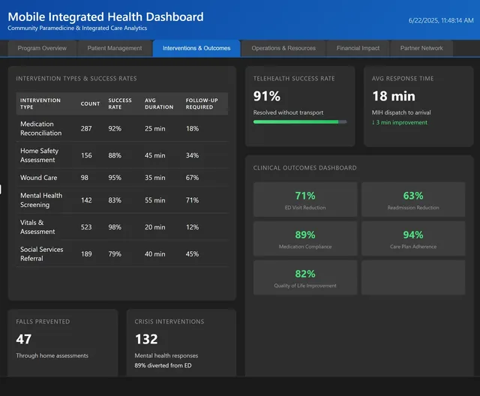Click the 67% follow-up required value
The image size is (480, 396).
192,178
